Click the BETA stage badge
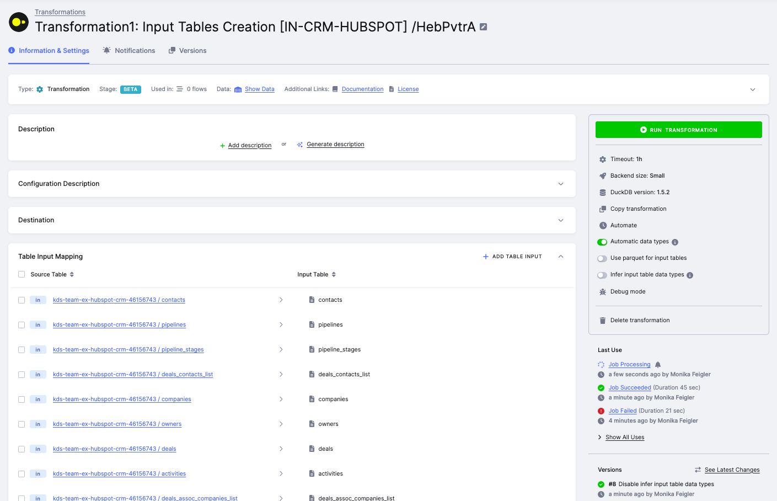 click(131, 89)
